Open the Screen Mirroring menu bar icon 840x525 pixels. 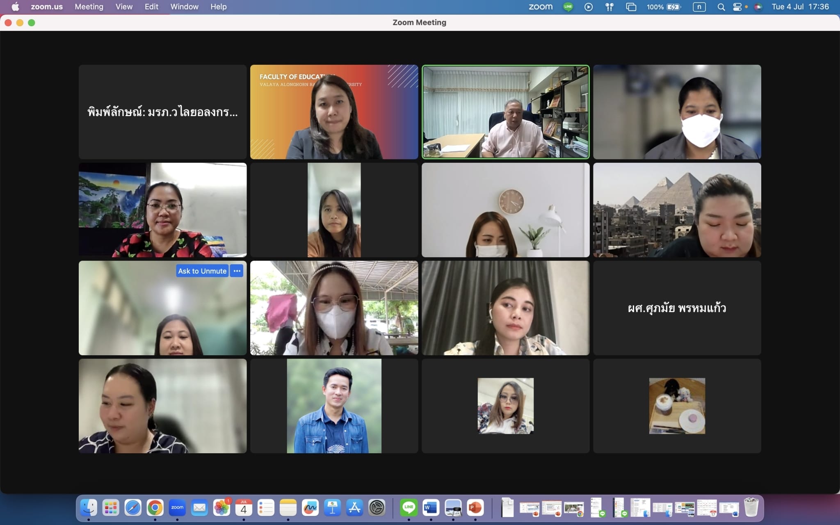point(631,7)
